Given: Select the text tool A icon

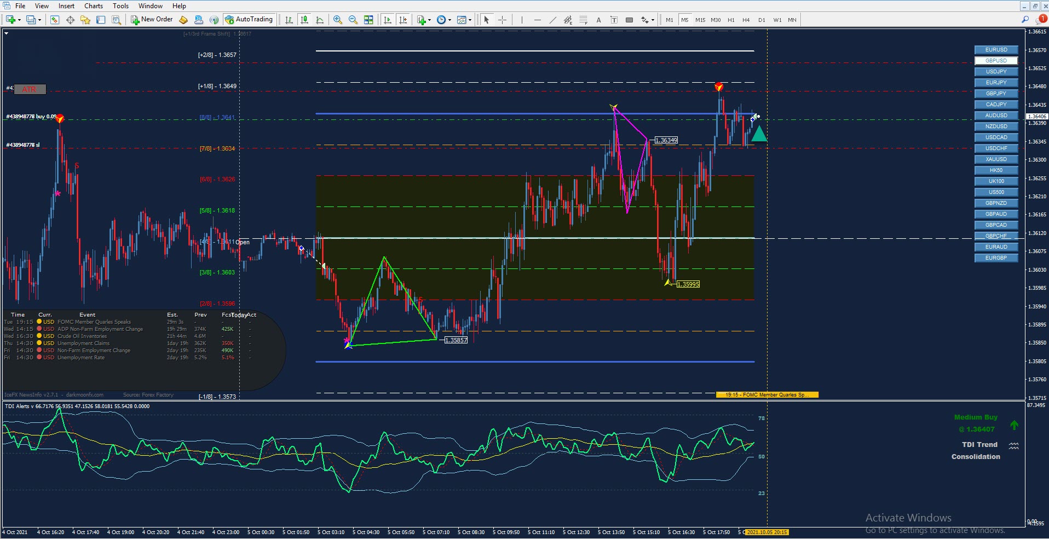Looking at the screenshot, I should (x=599, y=20).
